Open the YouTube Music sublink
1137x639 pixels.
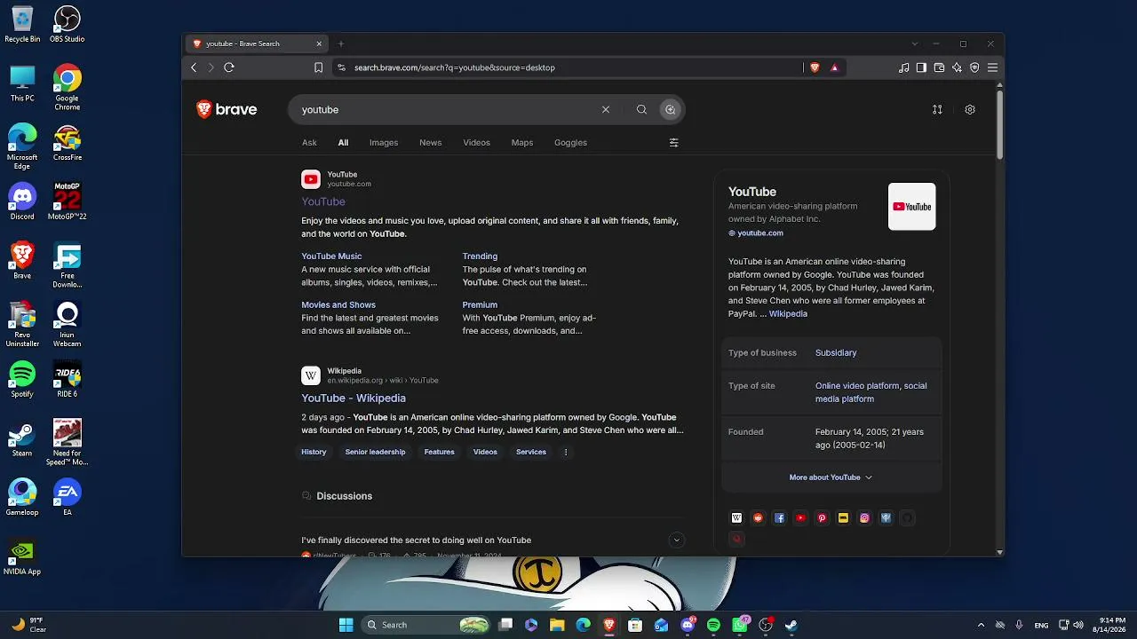tap(331, 256)
